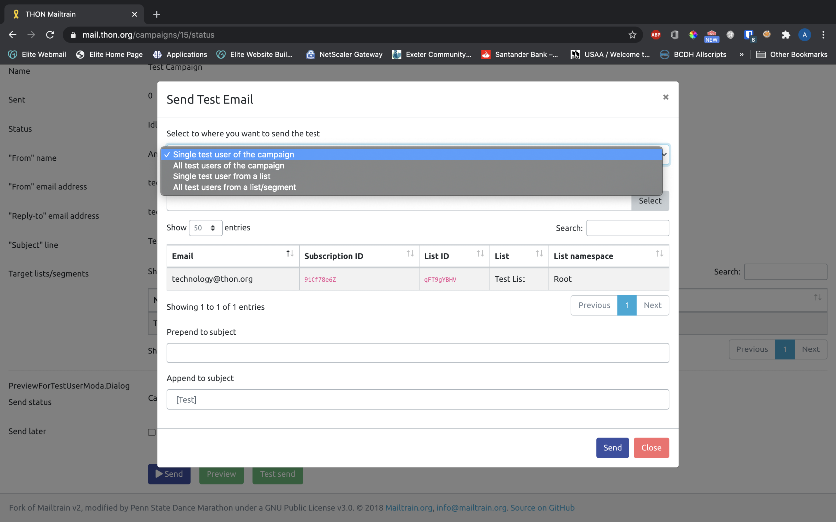Open the Chrome three-dot menu

tap(823, 35)
